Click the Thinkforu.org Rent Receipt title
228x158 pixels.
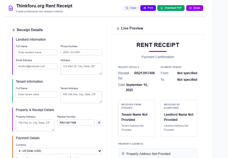coord(44,6)
